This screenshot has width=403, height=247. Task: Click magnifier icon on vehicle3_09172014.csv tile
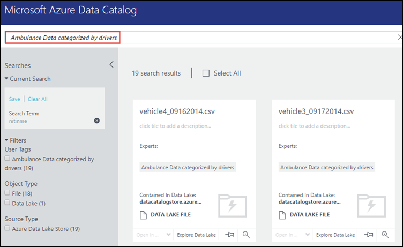(385, 235)
